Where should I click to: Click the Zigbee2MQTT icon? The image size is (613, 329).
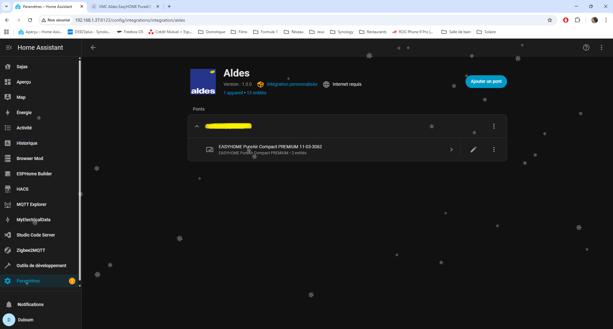click(x=8, y=250)
